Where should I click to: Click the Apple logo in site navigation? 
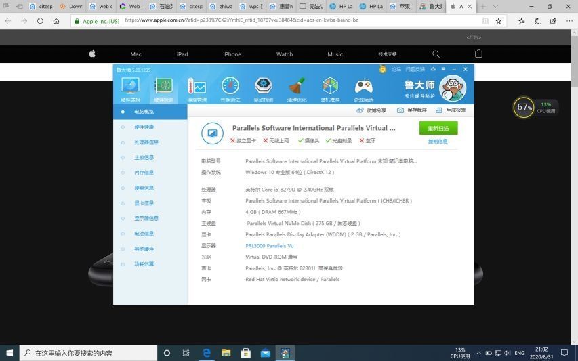click(x=92, y=54)
